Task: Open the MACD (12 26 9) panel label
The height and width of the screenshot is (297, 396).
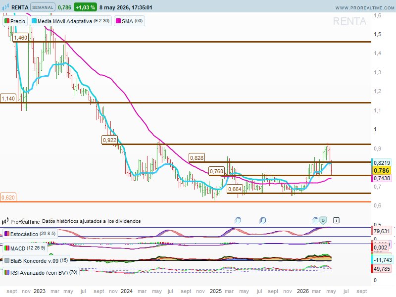Action: pyautogui.click(x=28, y=248)
